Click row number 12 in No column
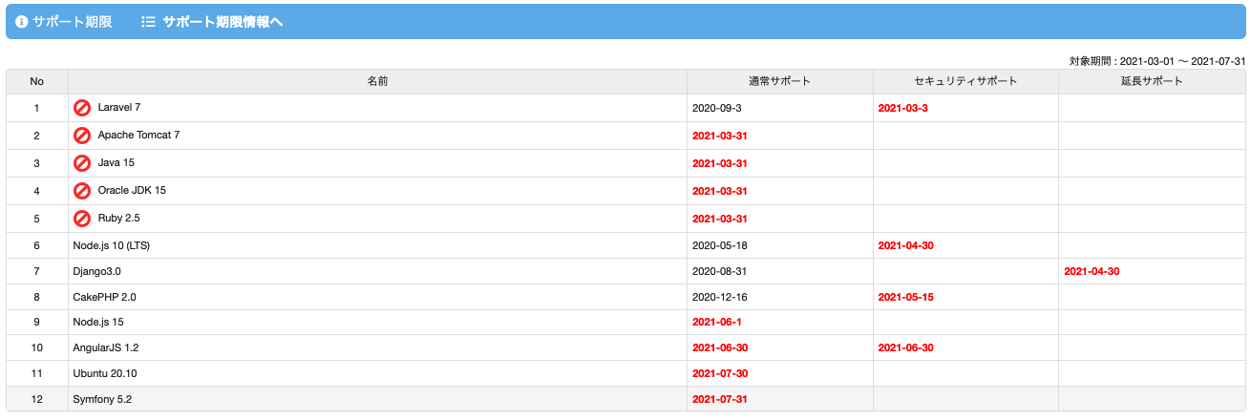The width and height of the screenshot is (1251, 420). pyautogui.click(x=37, y=399)
